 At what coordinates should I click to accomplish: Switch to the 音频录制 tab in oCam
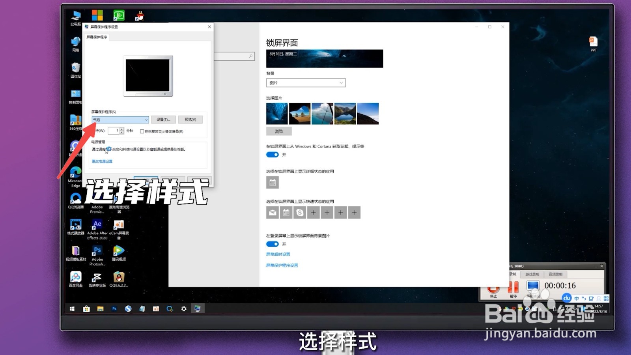pyautogui.click(x=556, y=274)
